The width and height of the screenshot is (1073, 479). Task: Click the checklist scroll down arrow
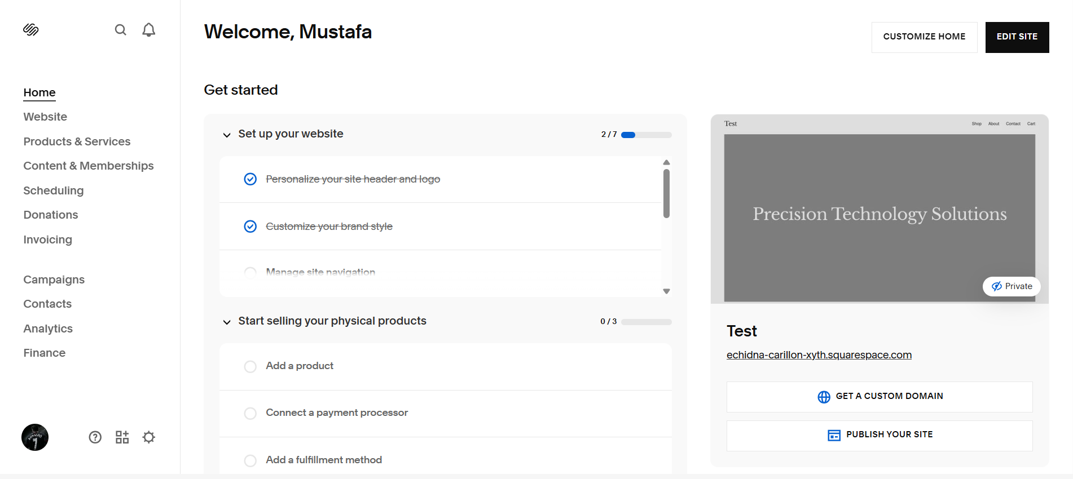666,291
